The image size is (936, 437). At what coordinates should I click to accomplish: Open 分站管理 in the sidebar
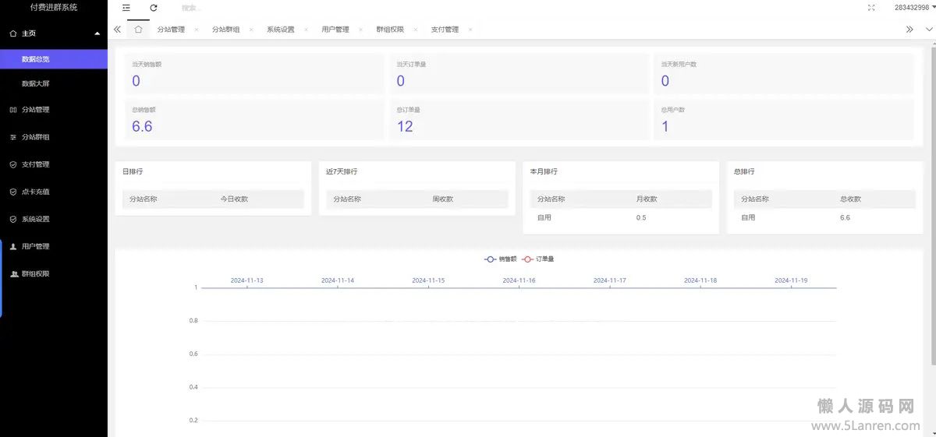click(x=35, y=110)
